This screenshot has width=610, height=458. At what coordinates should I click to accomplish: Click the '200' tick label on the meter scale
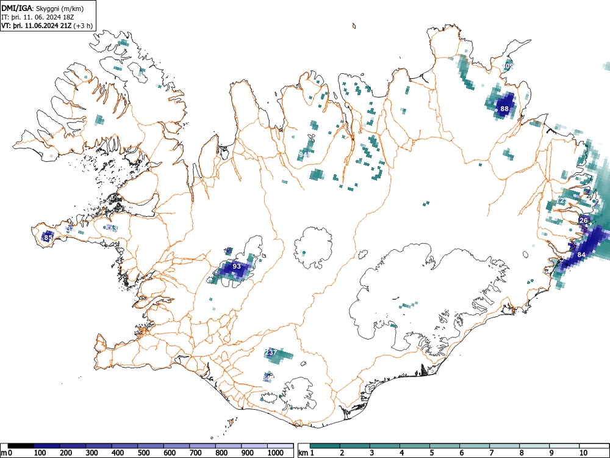(x=66, y=453)
